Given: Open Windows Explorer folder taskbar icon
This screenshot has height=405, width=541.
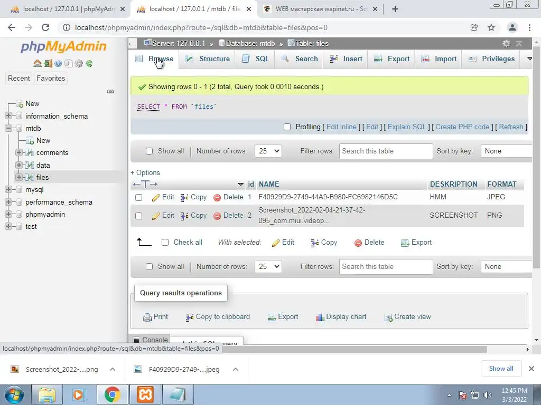Looking at the screenshot, I should [x=47, y=394].
